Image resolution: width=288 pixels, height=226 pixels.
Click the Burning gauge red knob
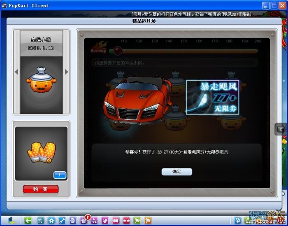(x=117, y=50)
